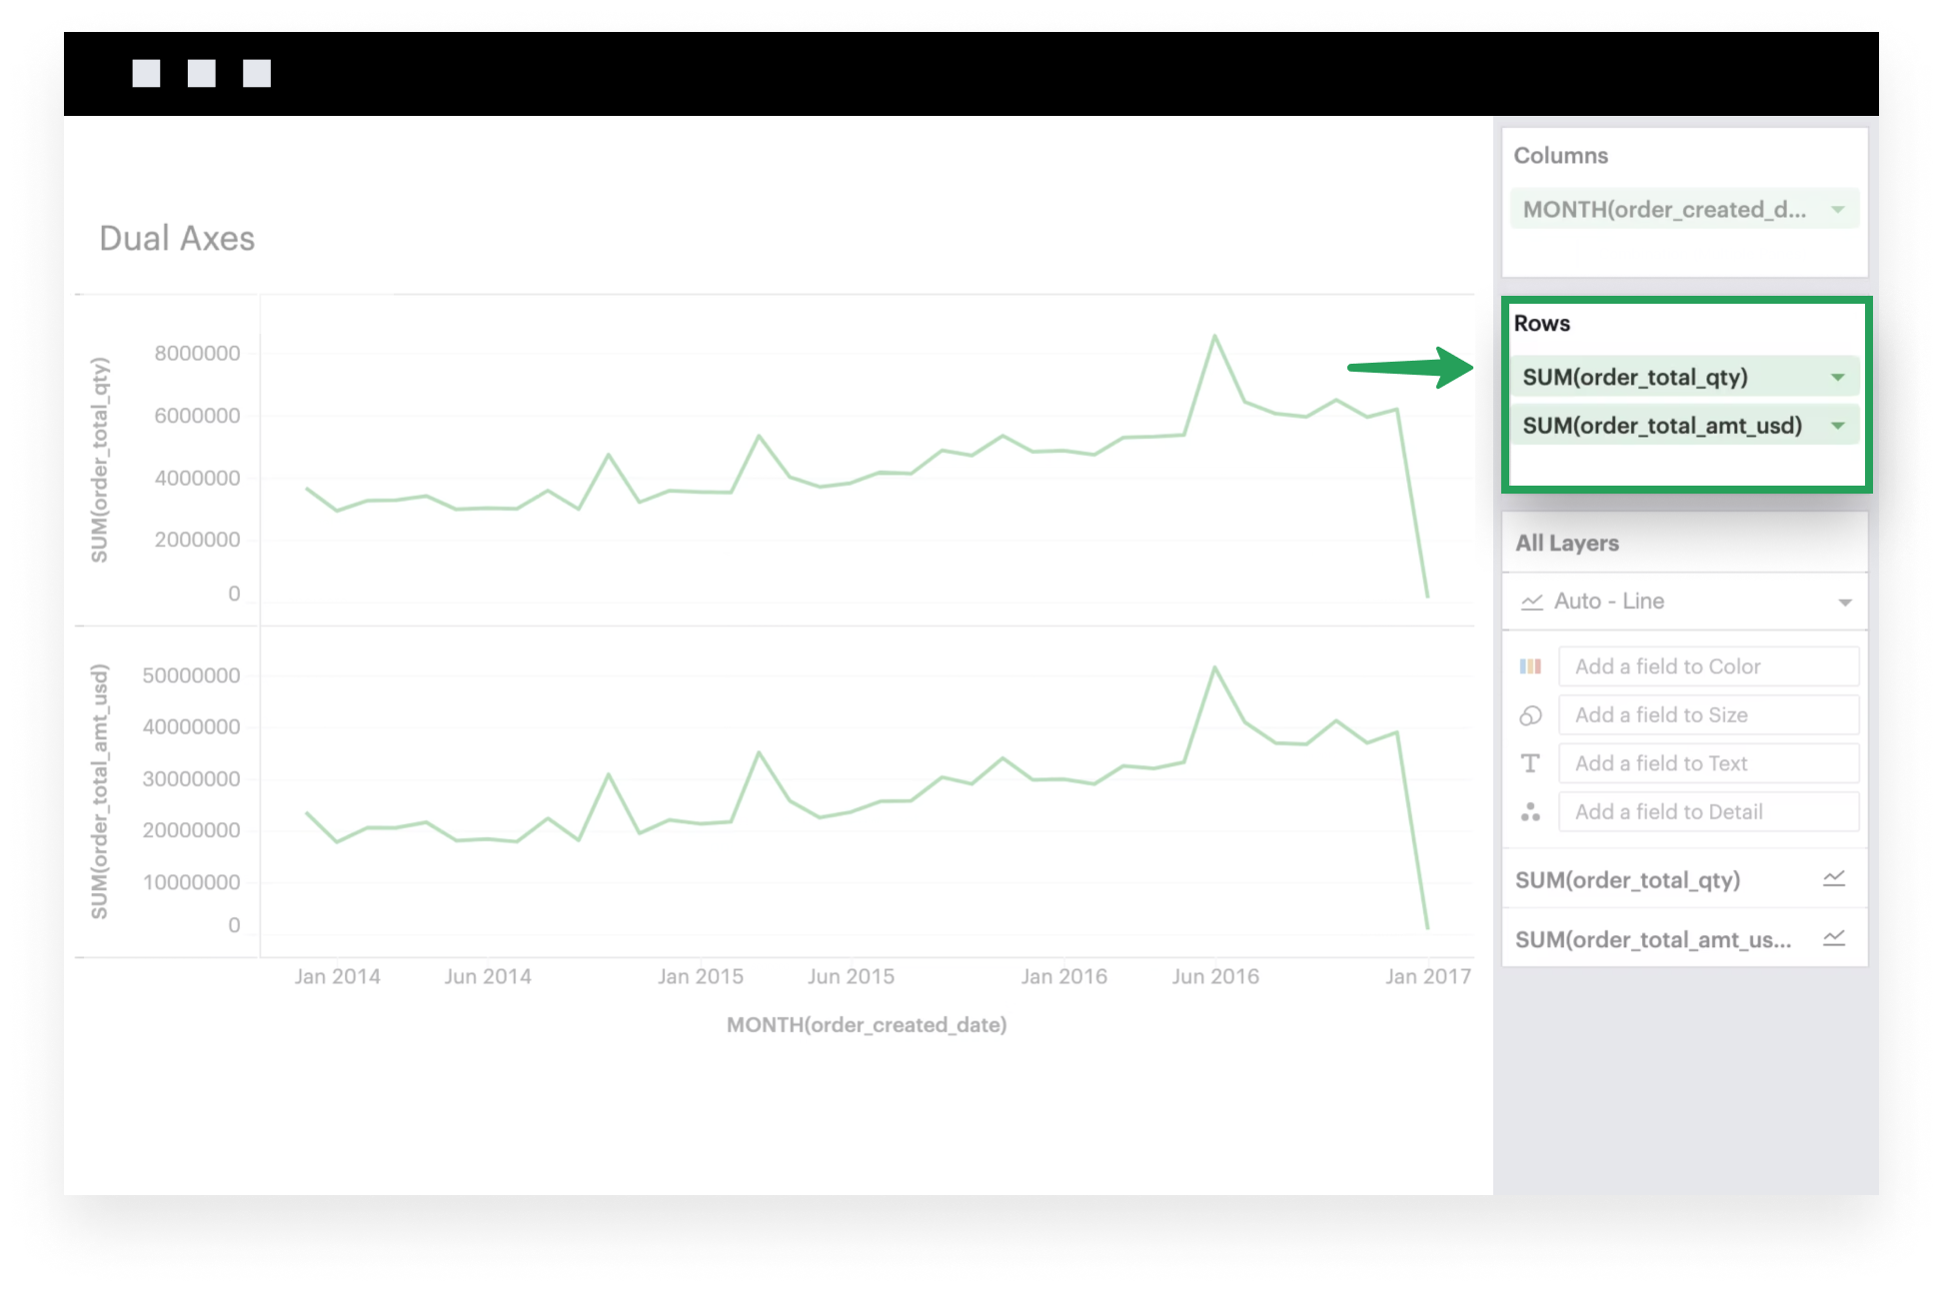The width and height of the screenshot is (1943, 1291).
Task: Click the Add a field to Color box
Action: (x=1707, y=666)
